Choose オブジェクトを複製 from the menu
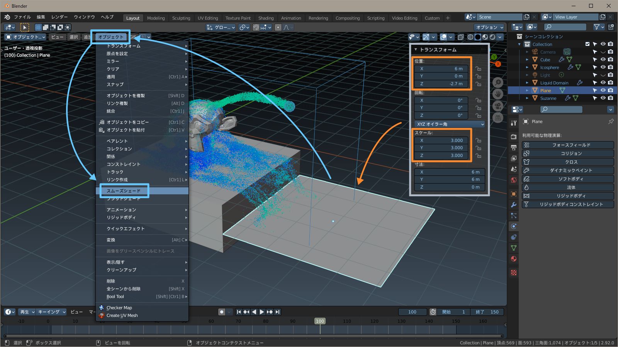 tap(142, 96)
